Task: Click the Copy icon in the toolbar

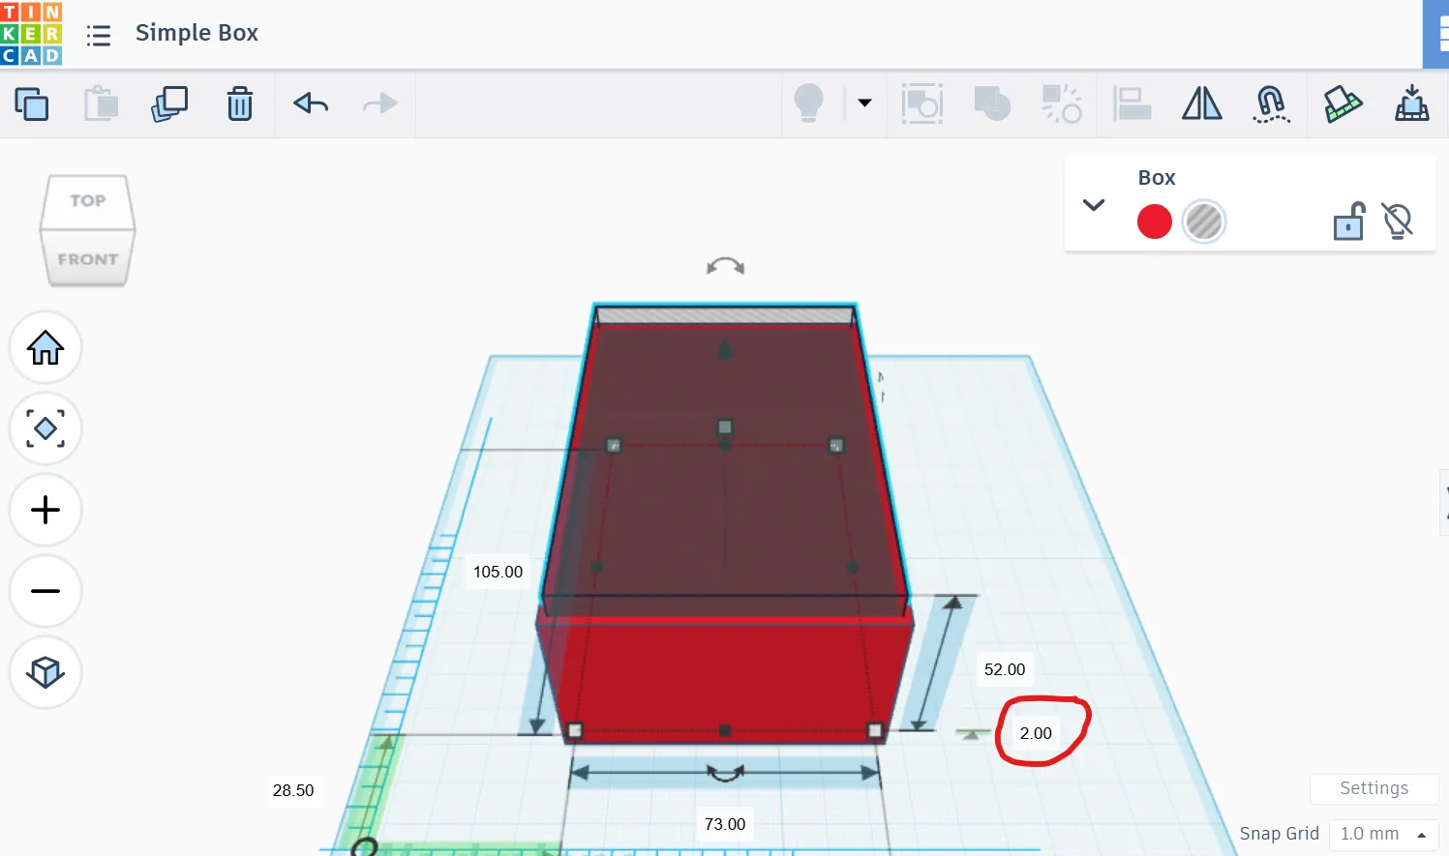Action: click(x=32, y=103)
